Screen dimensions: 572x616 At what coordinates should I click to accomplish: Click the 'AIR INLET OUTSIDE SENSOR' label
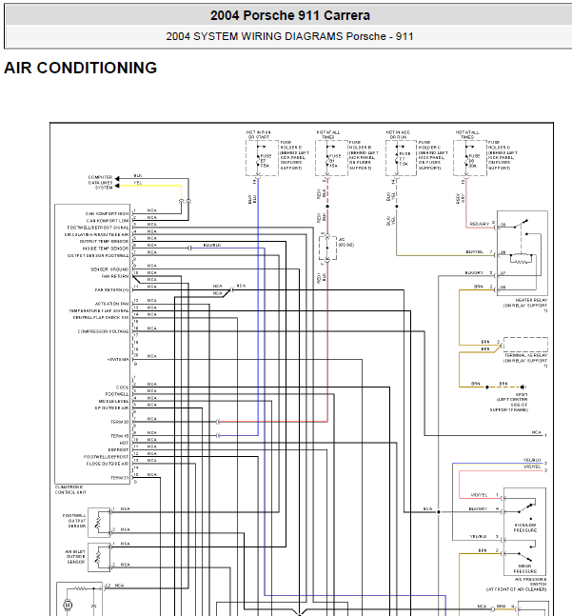(75, 557)
